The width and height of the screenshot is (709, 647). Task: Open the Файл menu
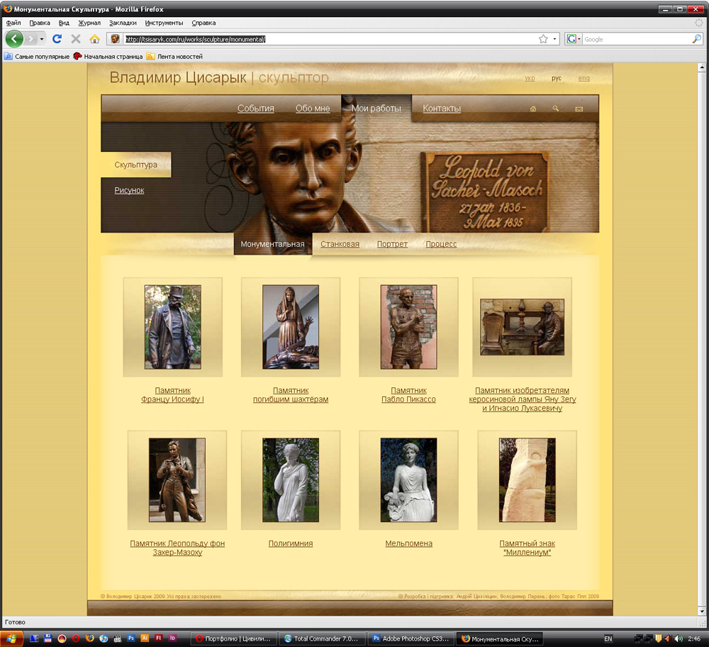click(x=13, y=23)
